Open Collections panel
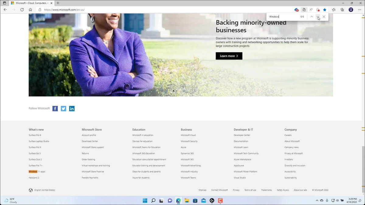The height and width of the screenshot is (205, 365). [342, 10]
